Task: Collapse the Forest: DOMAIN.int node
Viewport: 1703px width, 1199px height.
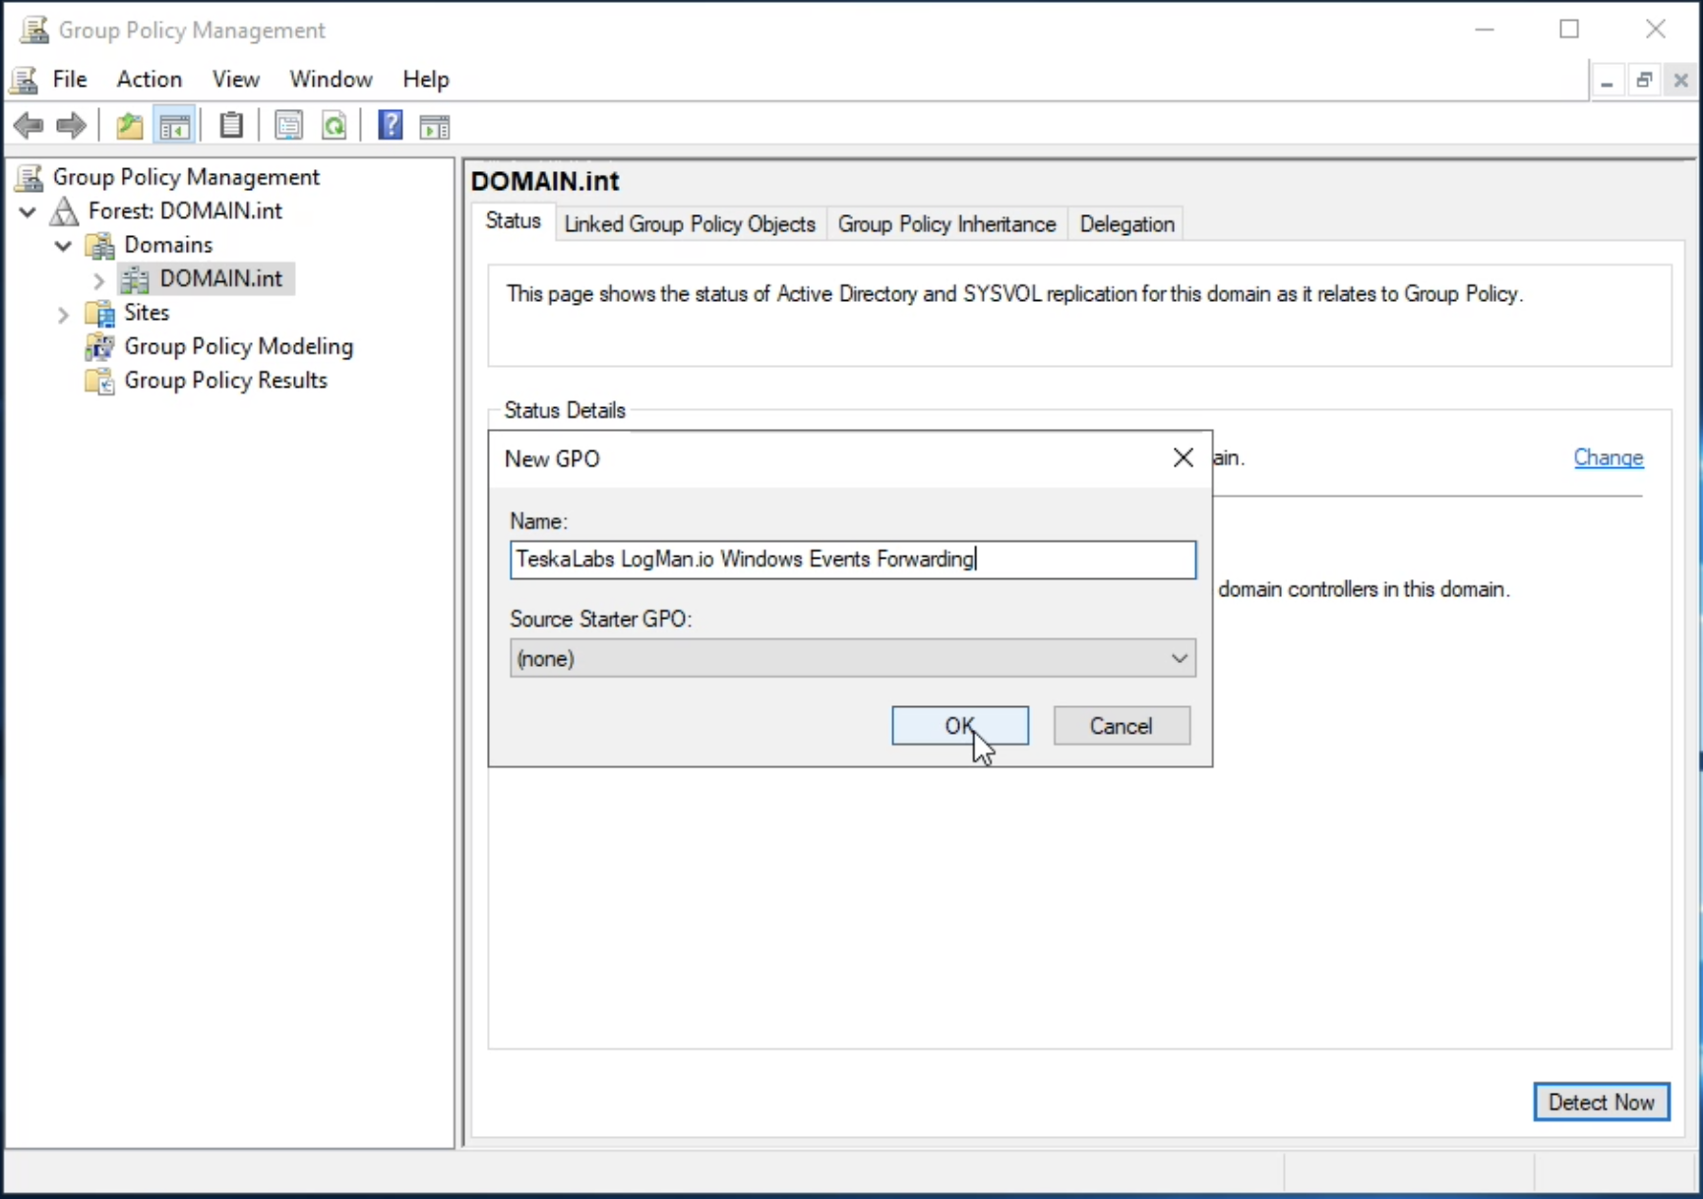Action: (x=28, y=211)
